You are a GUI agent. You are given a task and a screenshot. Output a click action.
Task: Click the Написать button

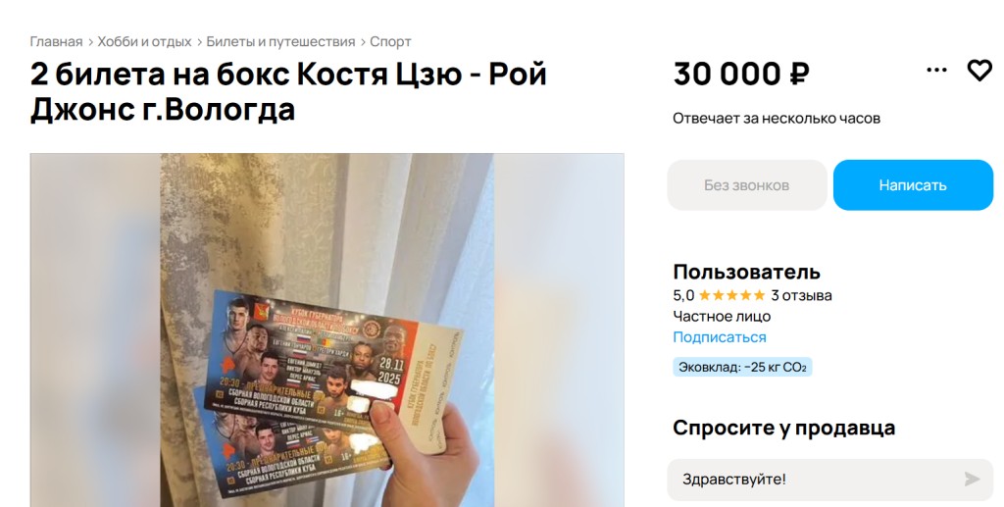[x=913, y=185]
